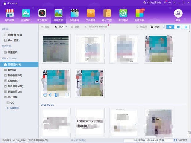The width and height of the screenshot is (191, 143).
Task: Select 照相机(445) album
Action: click(19, 65)
